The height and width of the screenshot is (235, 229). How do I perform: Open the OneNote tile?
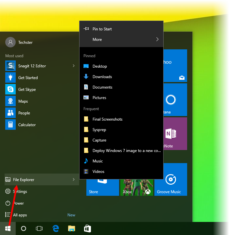(175, 134)
